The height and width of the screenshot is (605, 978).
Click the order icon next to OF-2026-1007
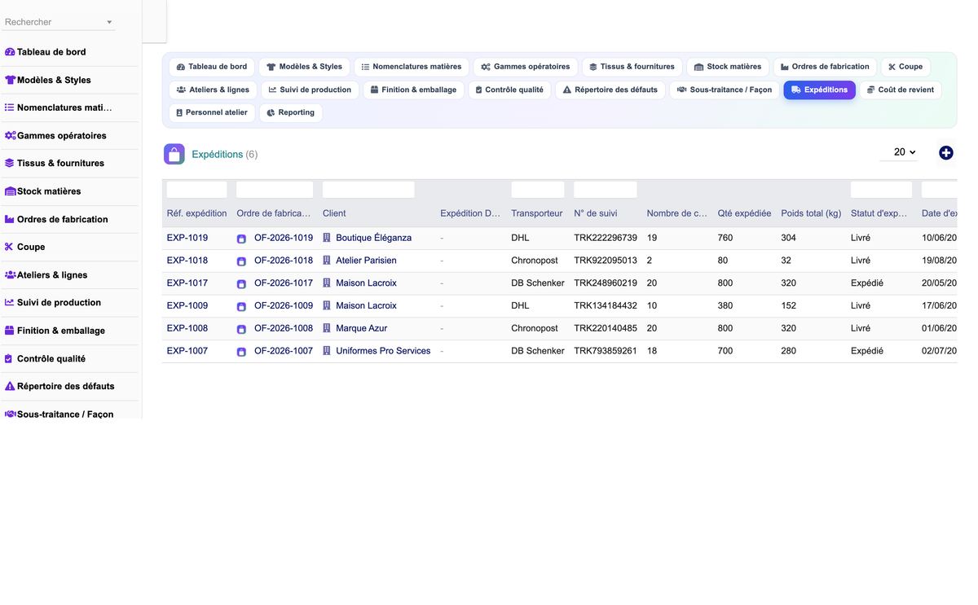tap(241, 352)
